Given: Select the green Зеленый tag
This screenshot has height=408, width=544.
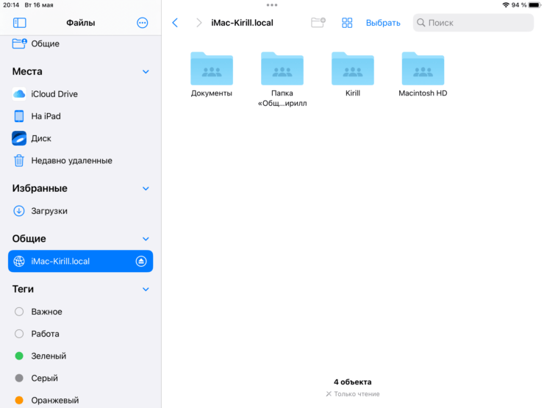Looking at the screenshot, I should [x=49, y=356].
